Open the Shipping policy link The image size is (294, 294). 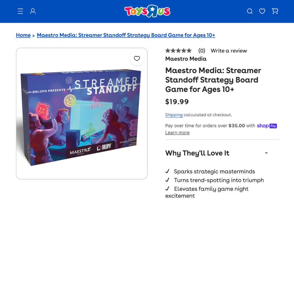click(174, 115)
